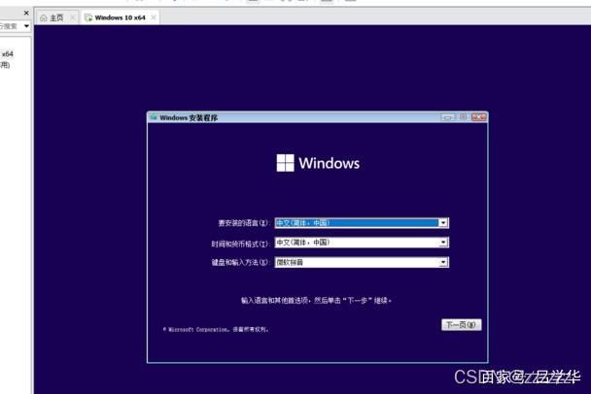Switch to the 主页 home tab
This screenshot has width=591, height=394.
pyautogui.click(x=56, y=17)
